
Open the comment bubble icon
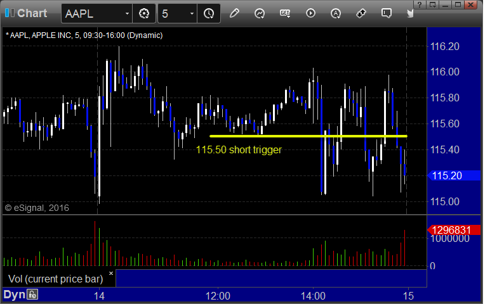387,13
